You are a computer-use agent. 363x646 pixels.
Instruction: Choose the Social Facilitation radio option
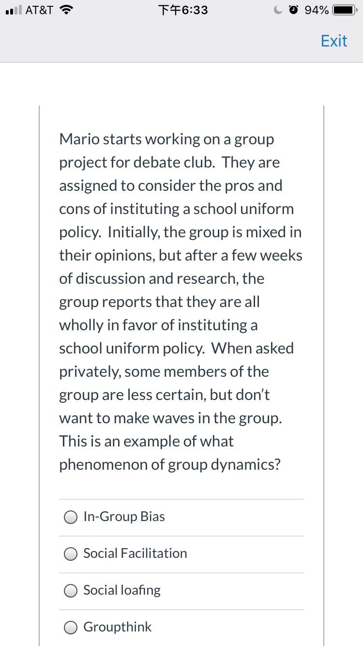[x=71, y=554]
